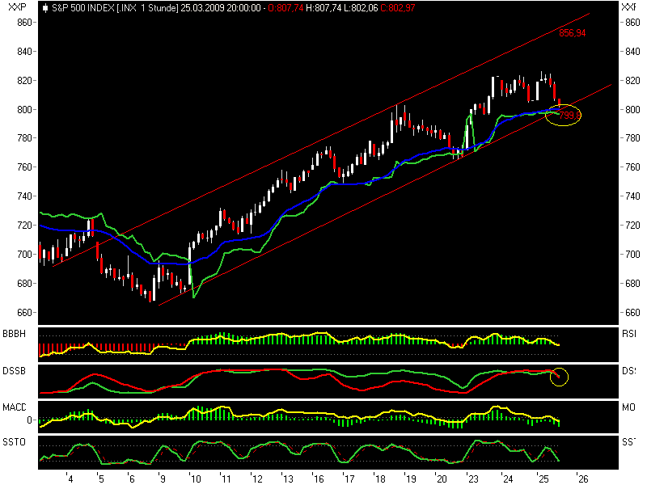Click the '20 date on the time axis
Viewport: 647px width, 485px height.
pyautogui.click(x=442, y=479)
